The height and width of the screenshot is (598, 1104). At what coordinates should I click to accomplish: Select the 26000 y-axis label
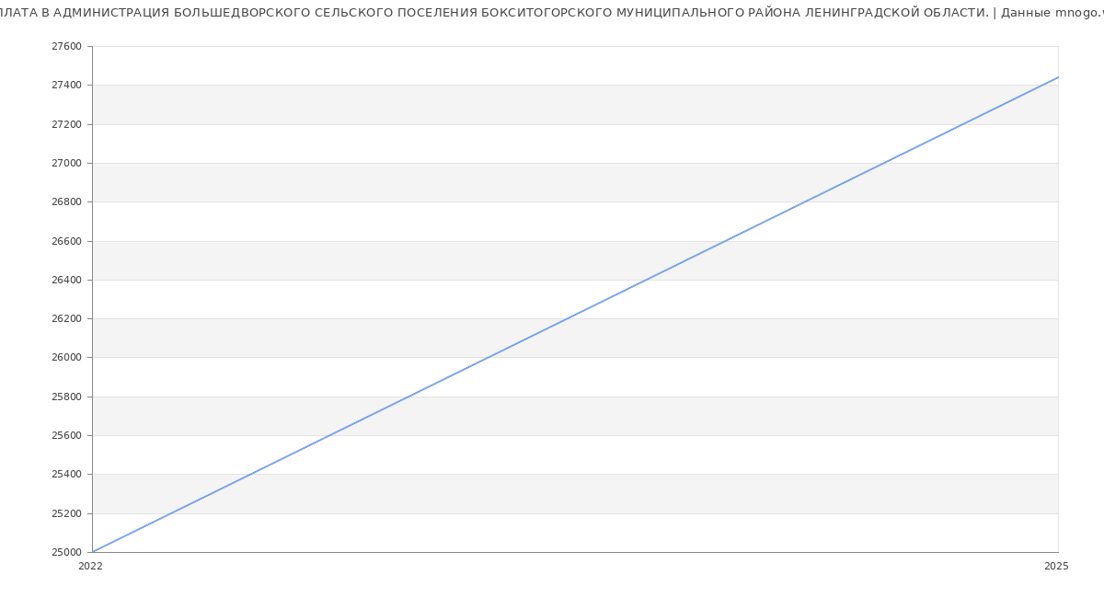click(66, 358)
